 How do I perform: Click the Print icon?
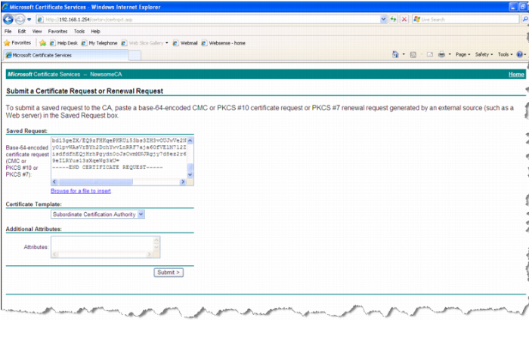click(x=441, y=54)
